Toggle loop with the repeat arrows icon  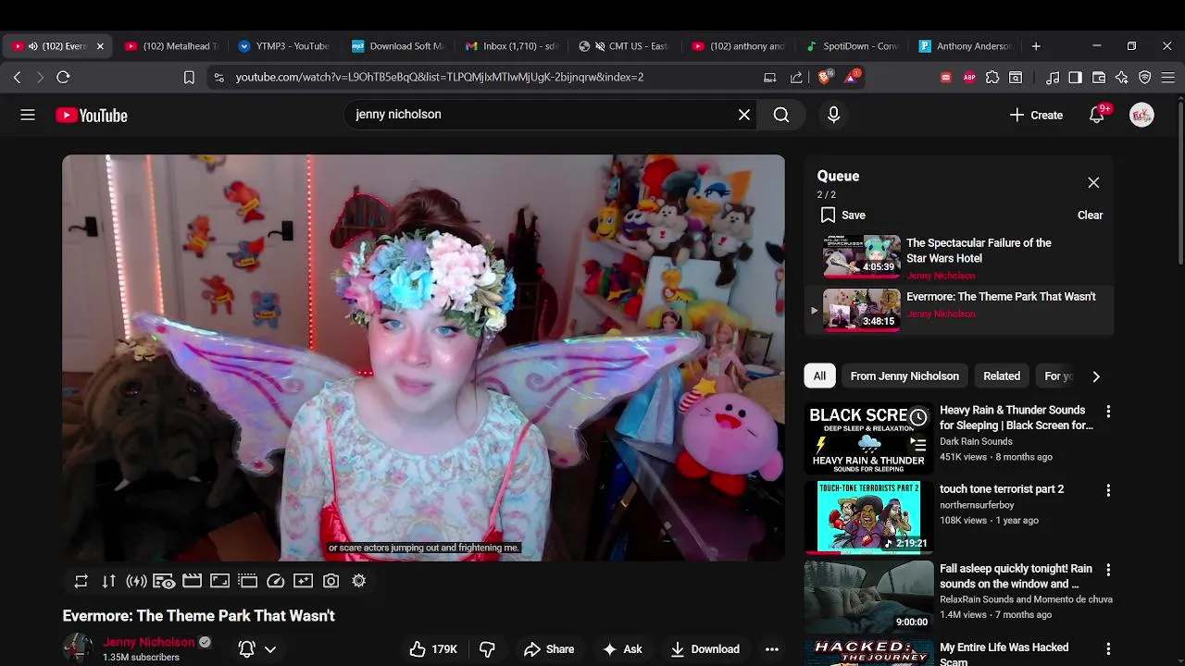81,581
